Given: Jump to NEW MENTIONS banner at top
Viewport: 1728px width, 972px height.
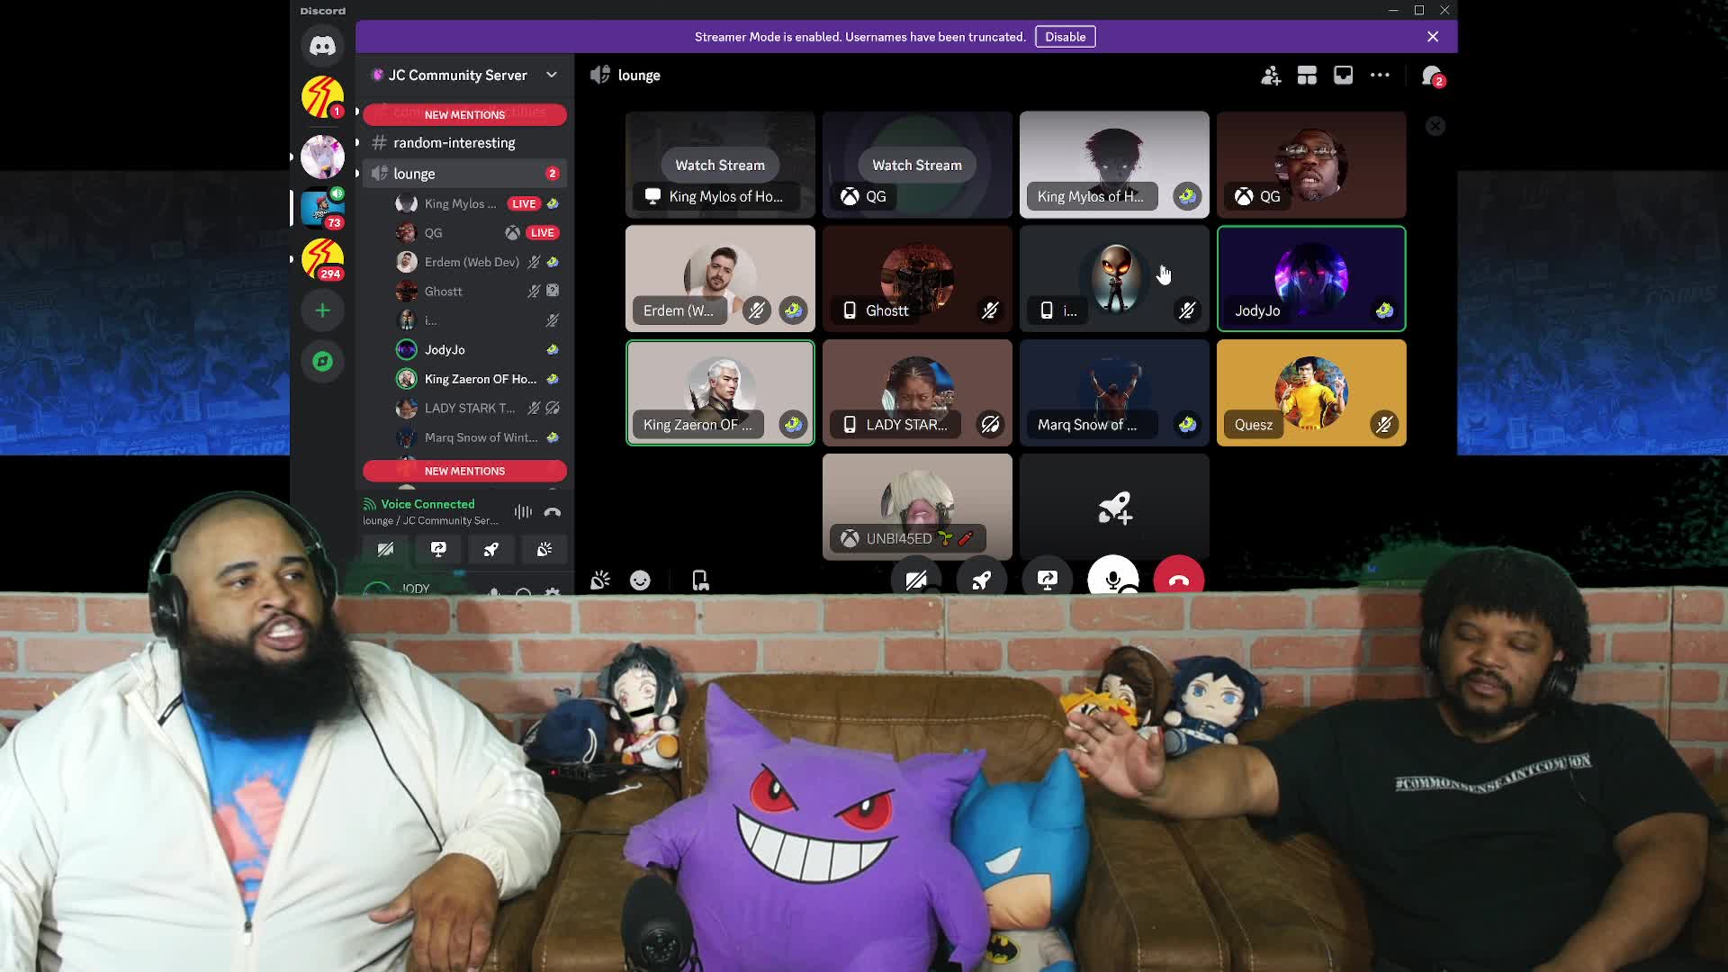Looking at the screenshot, I should coord(464,114).
